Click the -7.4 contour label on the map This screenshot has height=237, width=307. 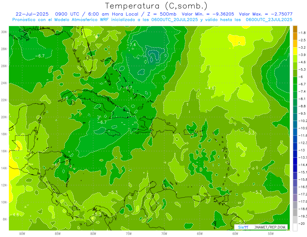click(131, 45)
